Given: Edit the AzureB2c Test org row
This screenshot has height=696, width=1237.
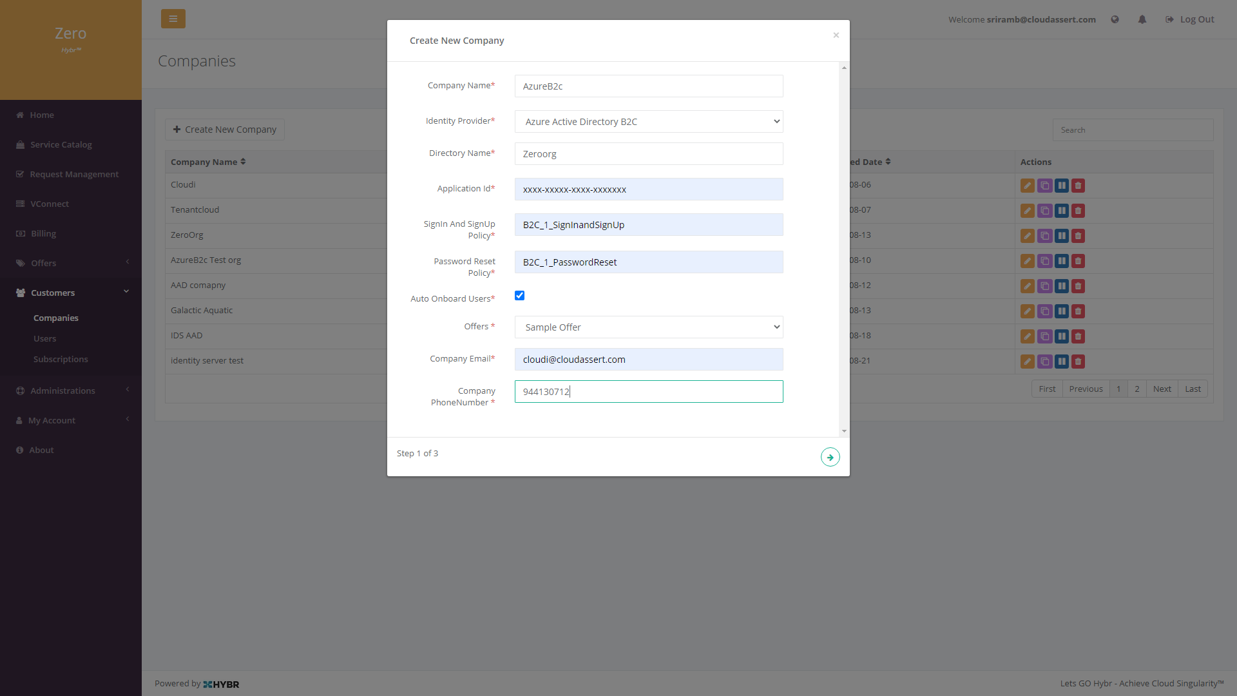Looking at the screenshot, I should (x=1027, y=261).
